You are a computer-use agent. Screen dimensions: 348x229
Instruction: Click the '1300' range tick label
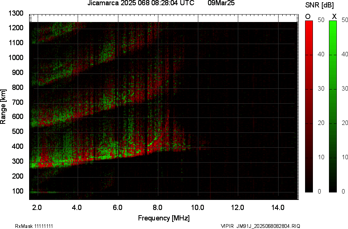point(16,13)
